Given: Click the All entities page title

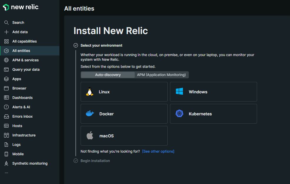Looking at the screenshot, I should click(79, 9).
